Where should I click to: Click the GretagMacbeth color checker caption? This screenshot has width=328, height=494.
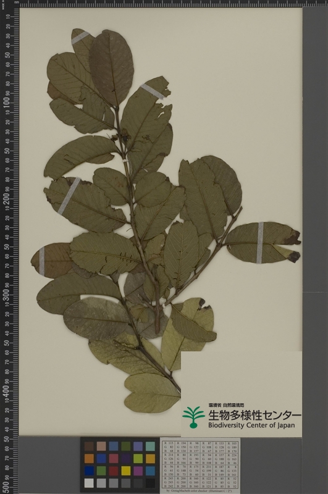coord(200,491)
